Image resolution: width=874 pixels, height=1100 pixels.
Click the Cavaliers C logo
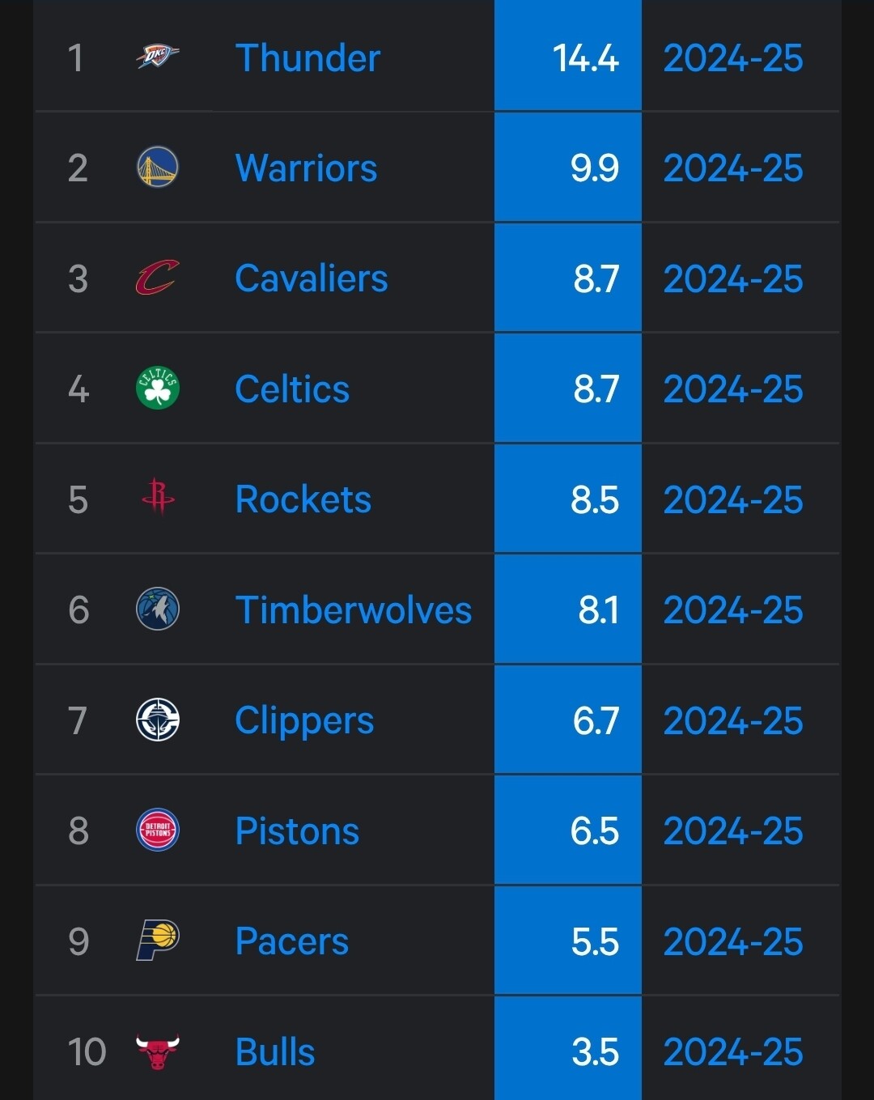[157, 278]
